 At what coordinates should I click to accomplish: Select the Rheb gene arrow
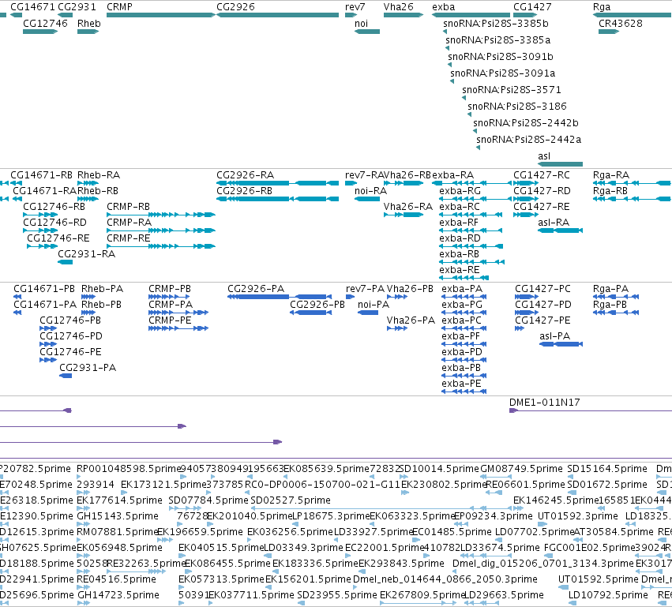88,32
